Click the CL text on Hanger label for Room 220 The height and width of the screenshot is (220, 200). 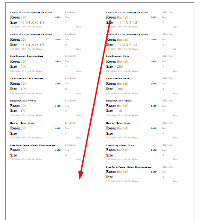coord(67,133)
